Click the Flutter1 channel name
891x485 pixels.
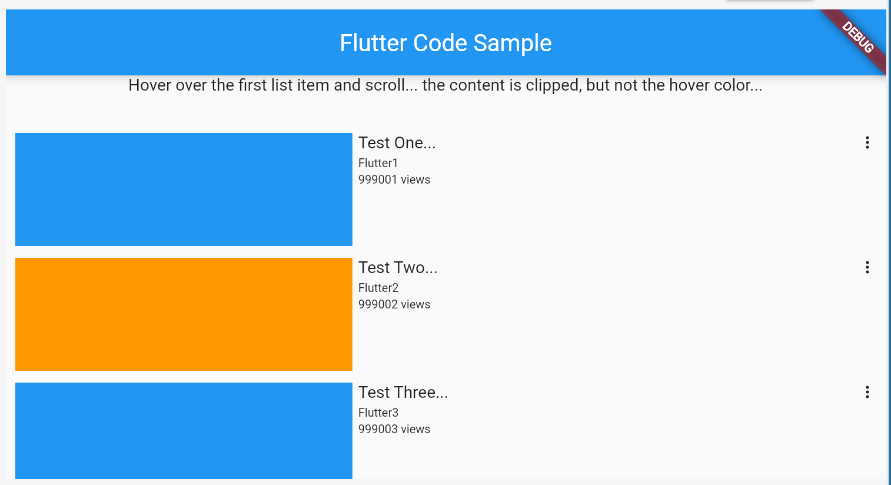click(378, 163)
